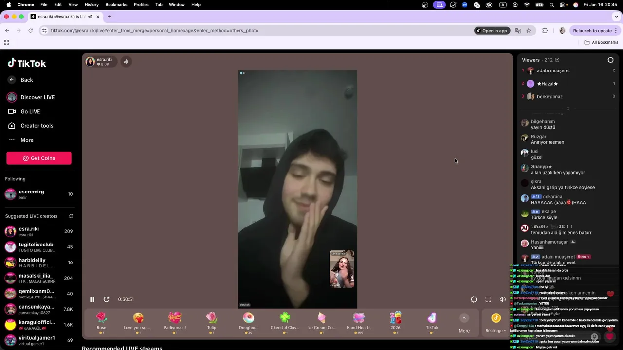
Task: Open Spotlight search
Action: point(551,4)
